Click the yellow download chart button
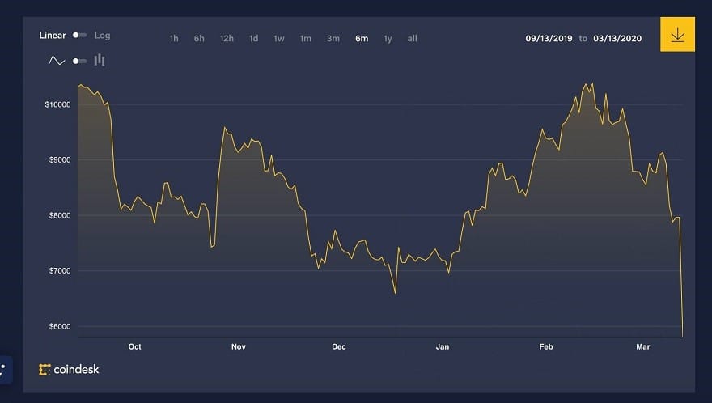The image size is (712, 403). [677, 35]
